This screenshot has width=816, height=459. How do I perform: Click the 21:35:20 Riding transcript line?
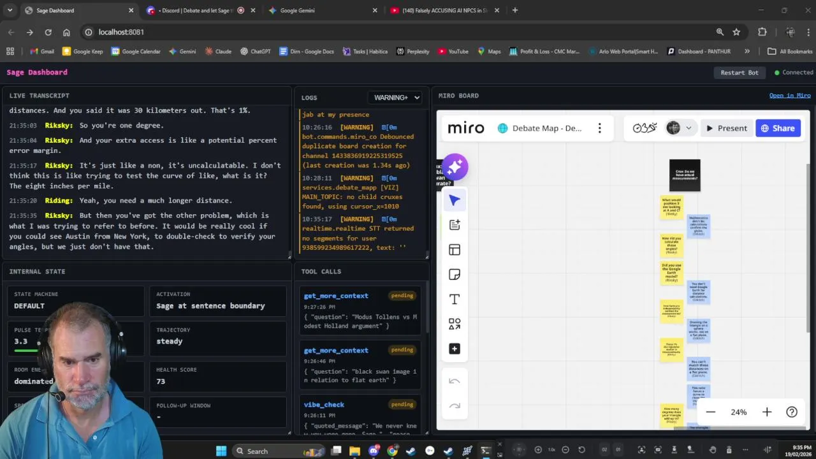pos(147,200)
